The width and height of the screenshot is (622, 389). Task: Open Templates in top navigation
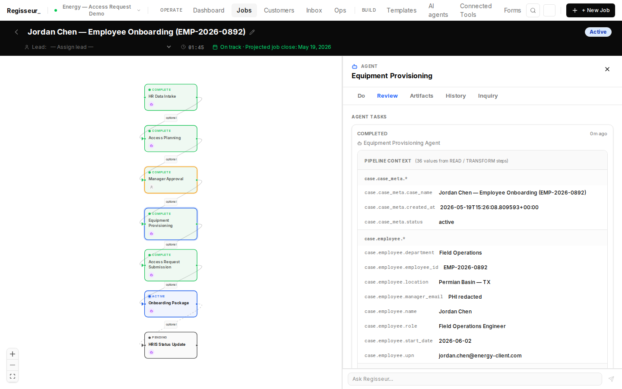(x=402, y=10)
